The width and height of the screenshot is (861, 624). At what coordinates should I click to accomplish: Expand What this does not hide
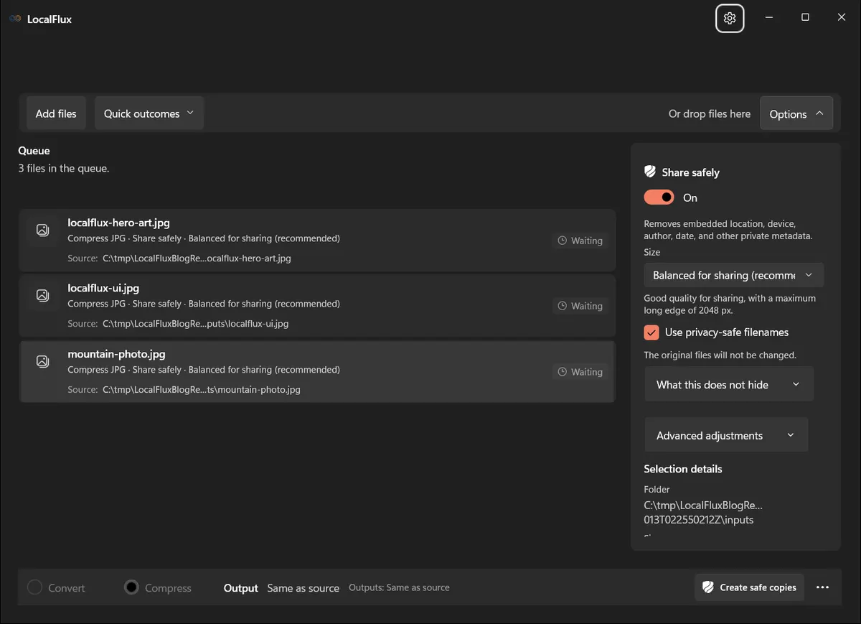tap(728, 385)
